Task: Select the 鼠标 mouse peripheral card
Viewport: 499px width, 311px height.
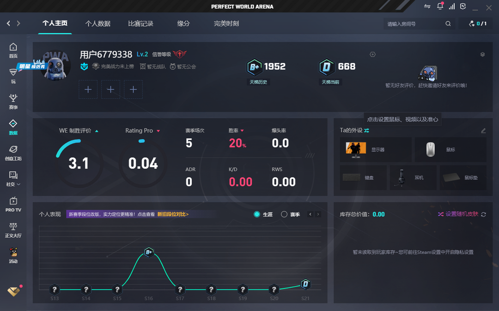Action: (x=450, y=149)
